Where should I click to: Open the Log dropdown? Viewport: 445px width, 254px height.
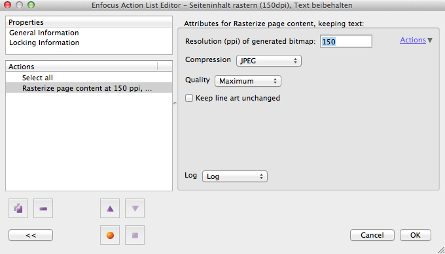pos(235,176)
